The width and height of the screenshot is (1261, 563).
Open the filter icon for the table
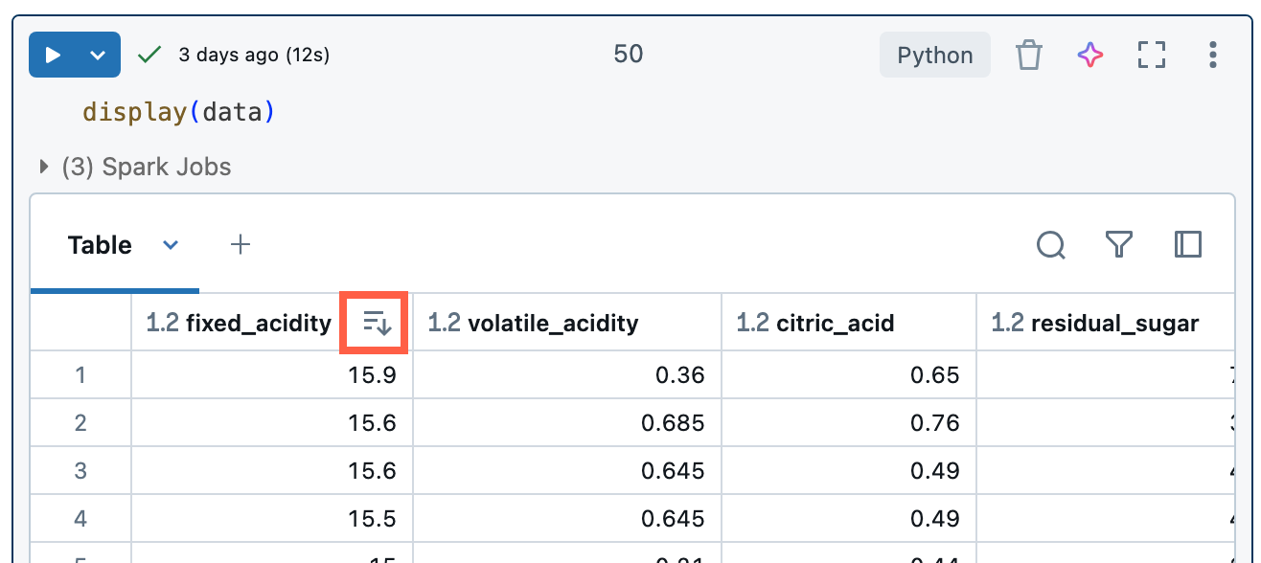pos(1118,245)
